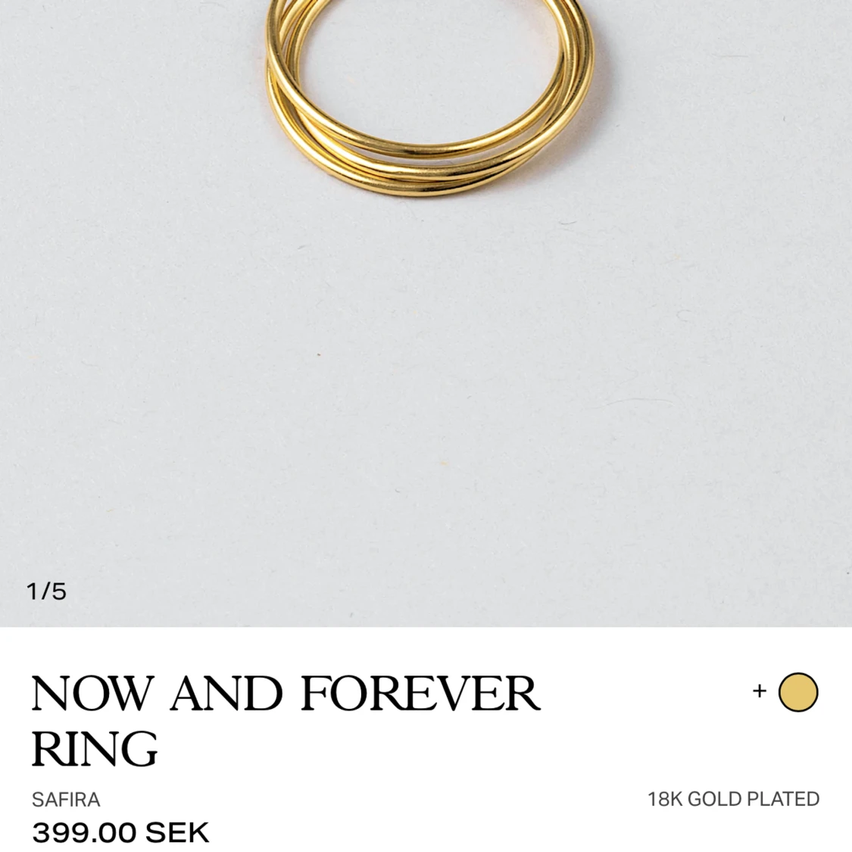Click the 18K GOLD PLATED label
Viewport: 852px width, 852px height.
pyautogui.click(x=734, y=799)
